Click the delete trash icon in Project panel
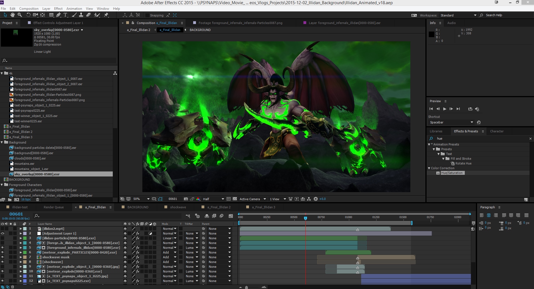This screenshot has width=534, height=289. click(38, 199)
